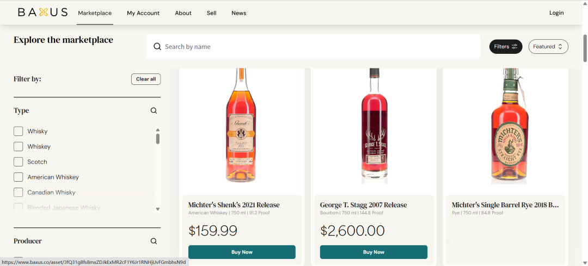The width and height of the screenshot is (588, 266).
Task: Open search for Type filter
Action: pos(154,110)
